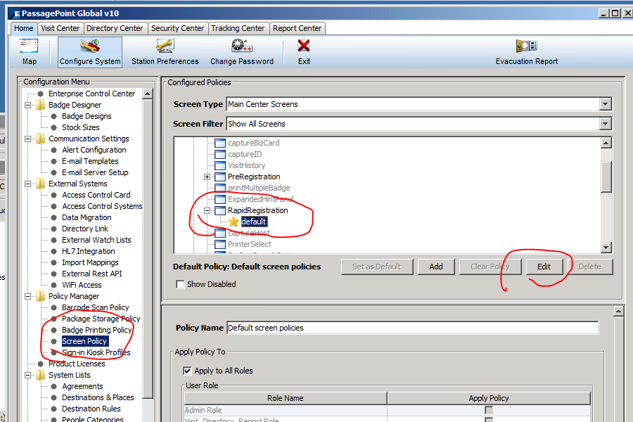The width and height of the screenshot is (633, 422).
Task: Click the Change Password icon
Action: point(241,46)
